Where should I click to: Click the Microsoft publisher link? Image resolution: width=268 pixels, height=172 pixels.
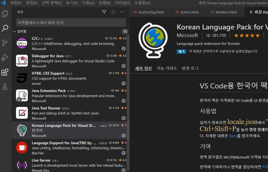tap(187, 35)
